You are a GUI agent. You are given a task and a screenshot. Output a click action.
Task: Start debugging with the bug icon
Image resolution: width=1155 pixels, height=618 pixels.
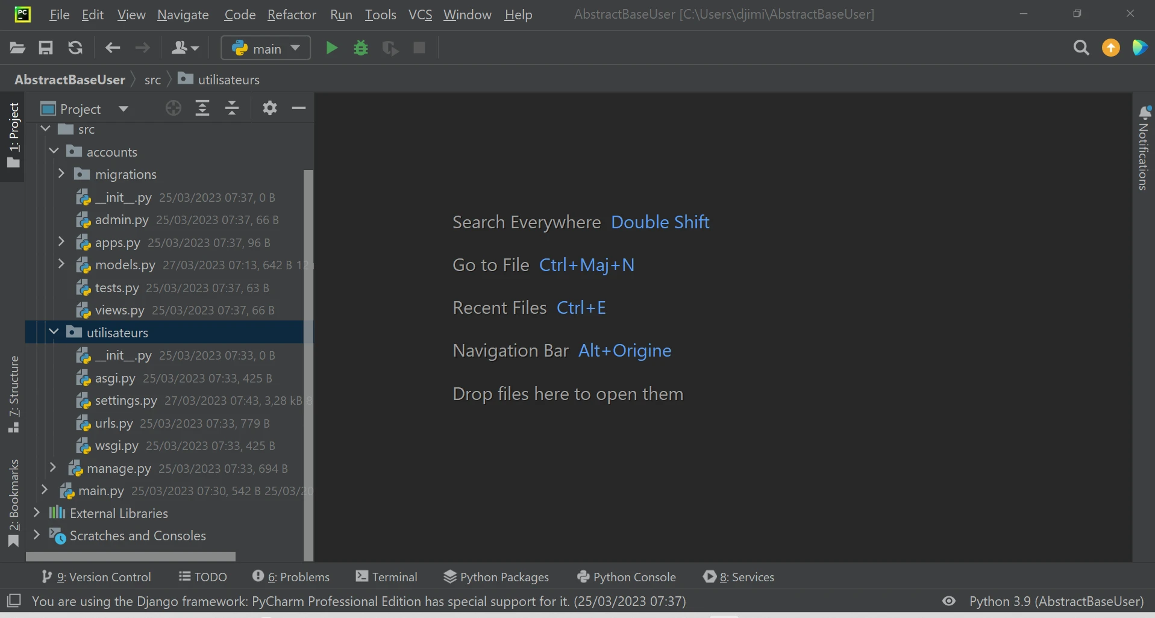[361, 48]
